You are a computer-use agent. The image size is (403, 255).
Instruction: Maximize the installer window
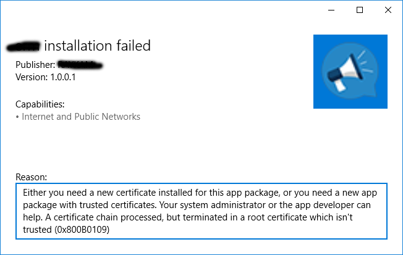[x=360, y=10]
